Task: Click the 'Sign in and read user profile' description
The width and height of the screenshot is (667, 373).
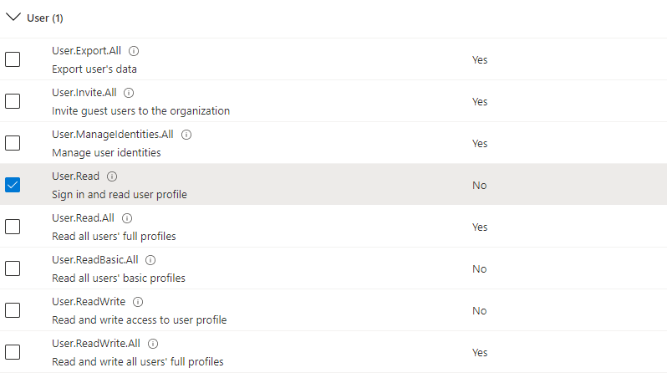Action: point(120,195)
